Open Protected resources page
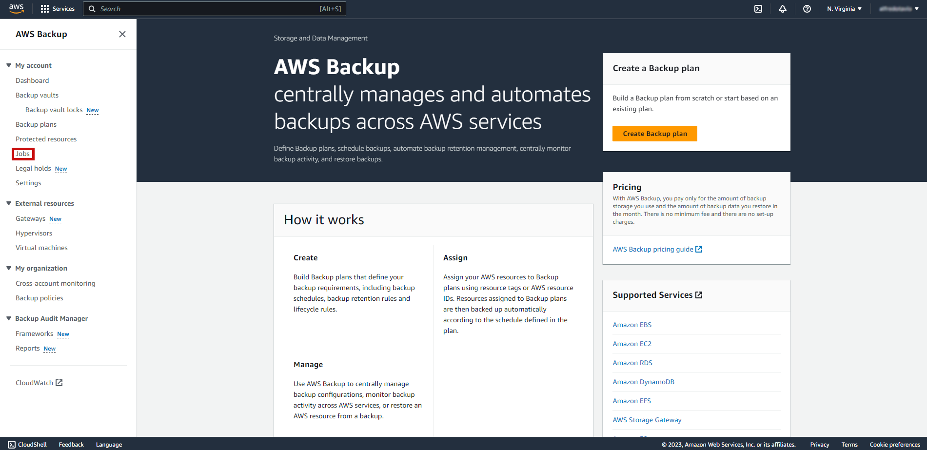Viewport: 927px width, 450px height. [46, 139]
